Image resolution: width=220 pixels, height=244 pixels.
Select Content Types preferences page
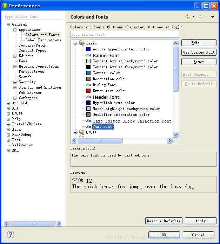tap(32, 50)
